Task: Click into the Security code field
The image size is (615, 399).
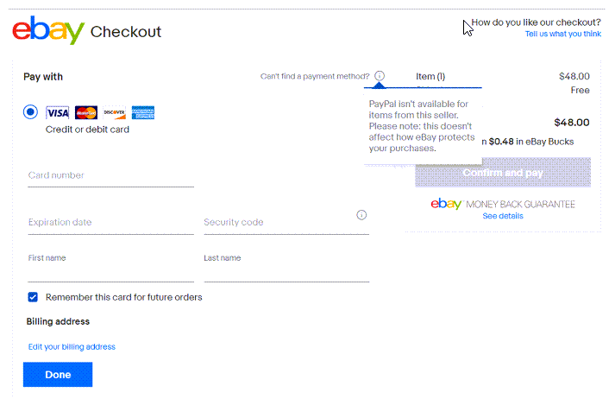Action: tap(286, 223)
